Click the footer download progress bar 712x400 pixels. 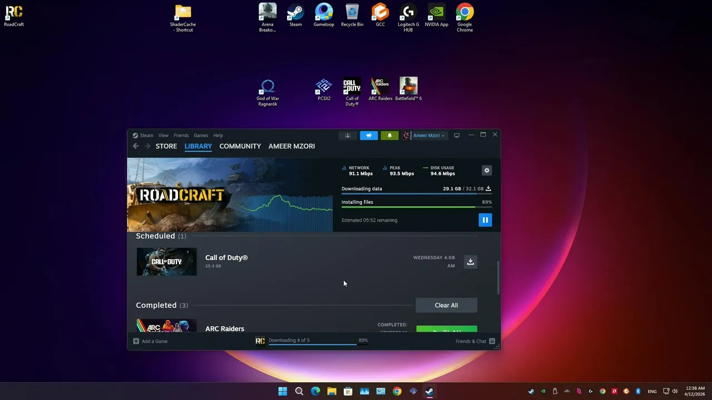[318, 344]
